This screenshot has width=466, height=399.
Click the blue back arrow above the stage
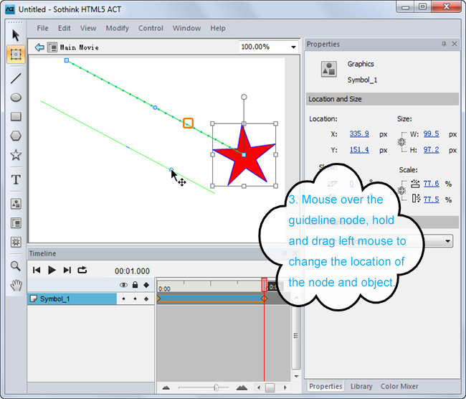point(39,47)
